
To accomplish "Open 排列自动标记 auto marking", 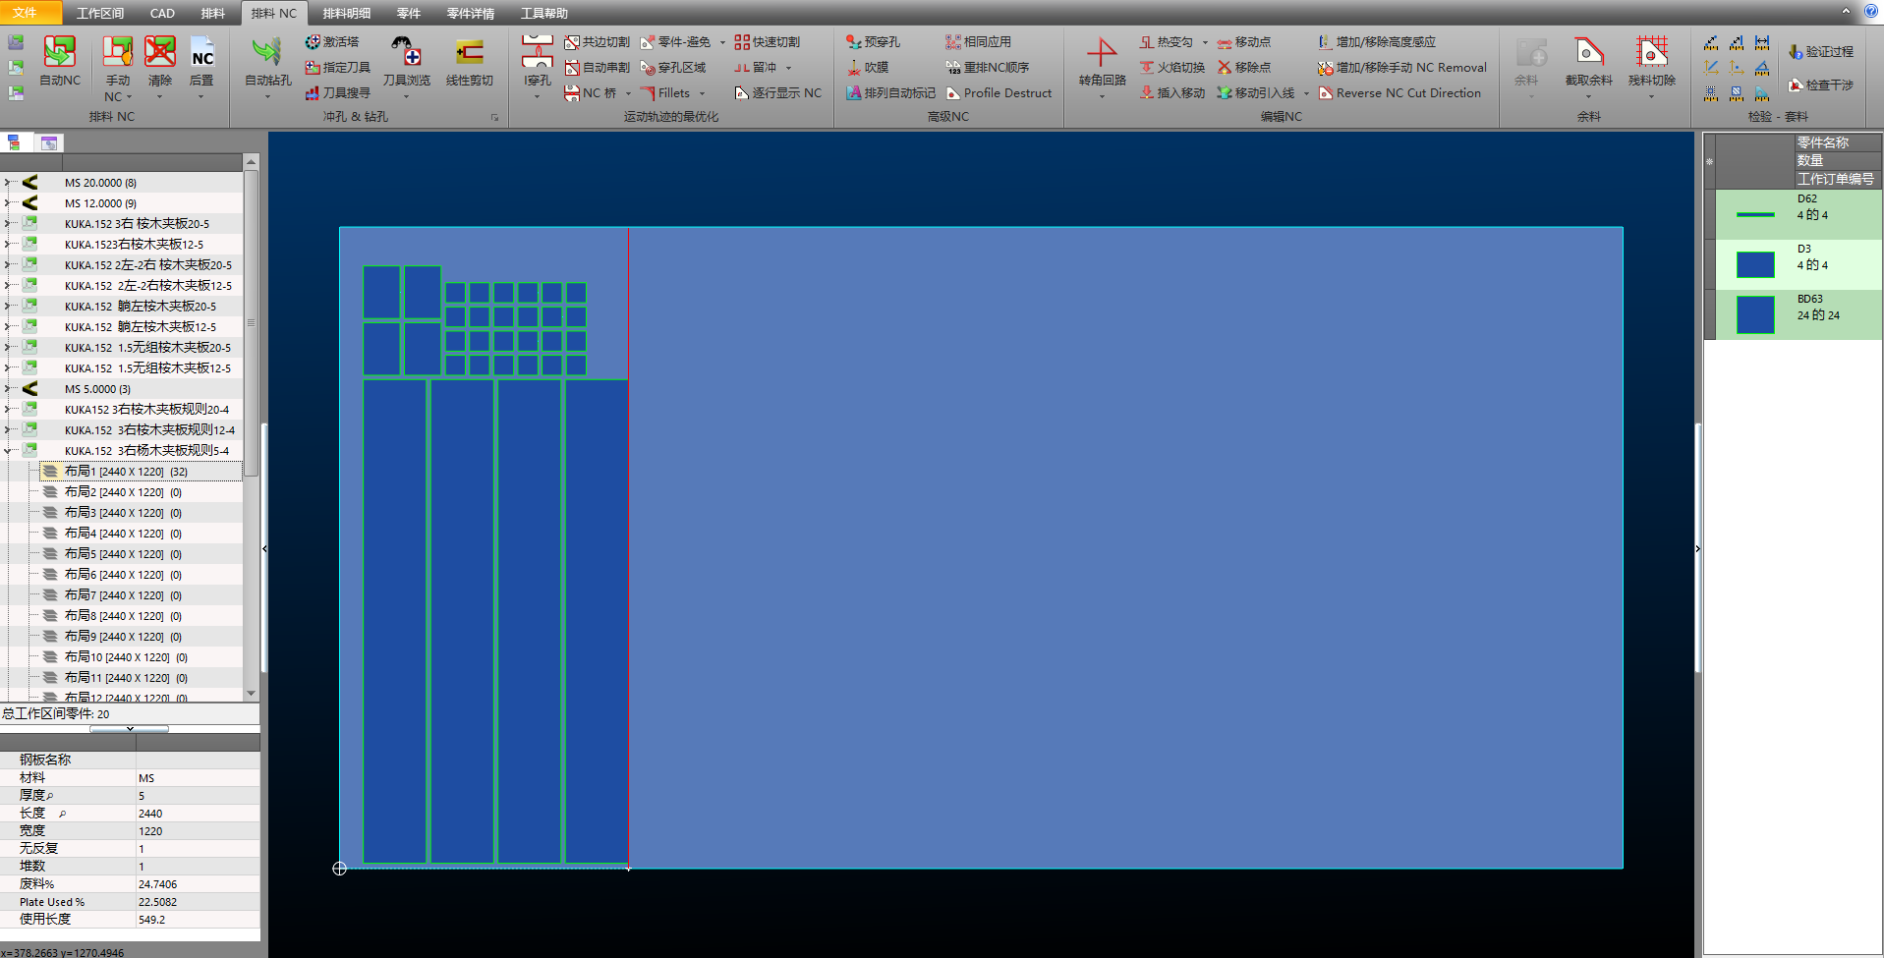I will [890, 93].
